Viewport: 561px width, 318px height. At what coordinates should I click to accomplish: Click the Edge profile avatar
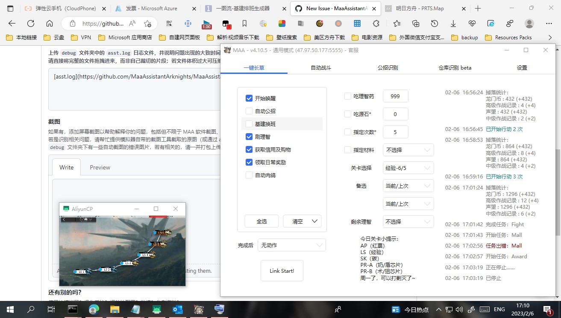(530, 24)
